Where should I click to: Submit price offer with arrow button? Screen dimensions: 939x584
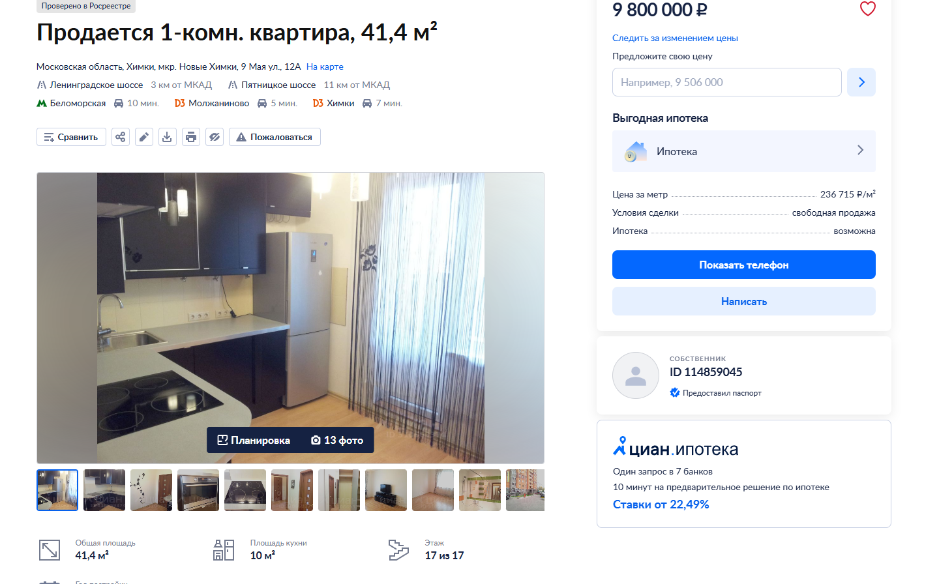coord(861,82)
